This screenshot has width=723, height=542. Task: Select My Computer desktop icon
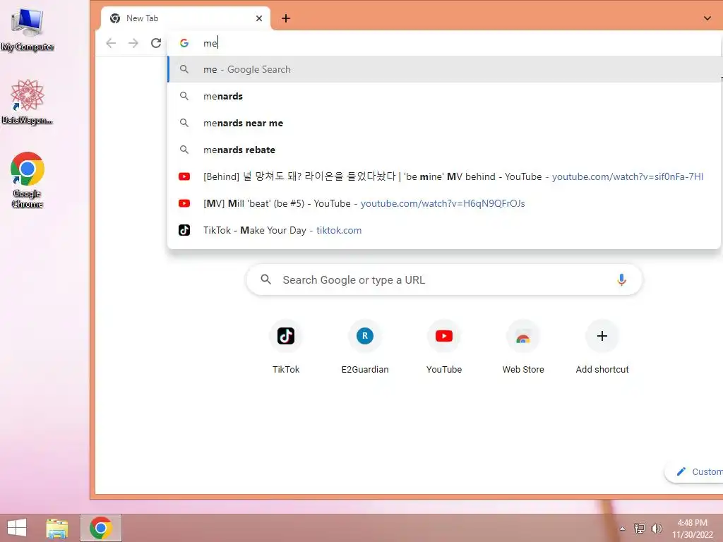click(28, 30)
